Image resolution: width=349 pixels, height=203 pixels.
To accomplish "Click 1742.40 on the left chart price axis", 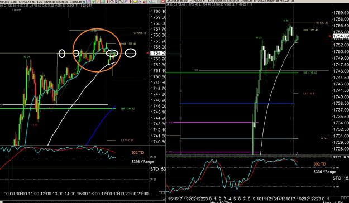I will (158, 130).
